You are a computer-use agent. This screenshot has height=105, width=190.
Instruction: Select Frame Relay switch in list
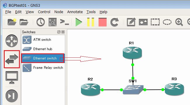click(x=43, y=68)
